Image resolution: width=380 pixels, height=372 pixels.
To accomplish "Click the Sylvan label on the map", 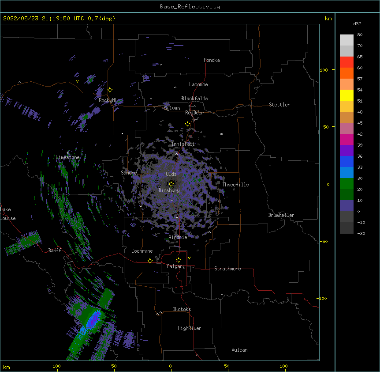I will click(172, 108).
